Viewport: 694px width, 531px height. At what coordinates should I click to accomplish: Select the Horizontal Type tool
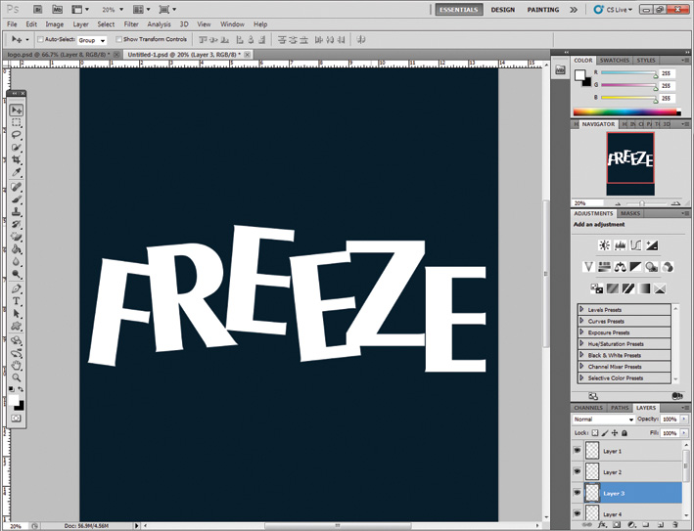tap(17, 300)
